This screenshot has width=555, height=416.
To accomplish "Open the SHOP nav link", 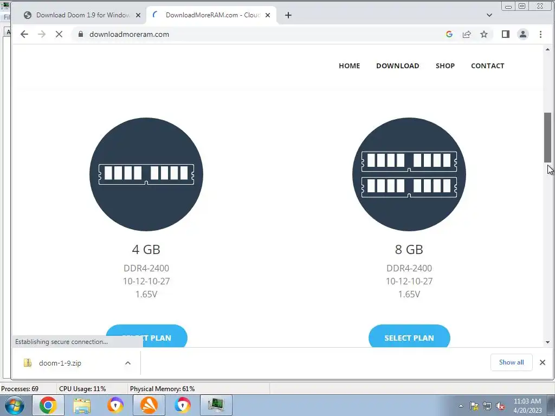I will 445,66.
